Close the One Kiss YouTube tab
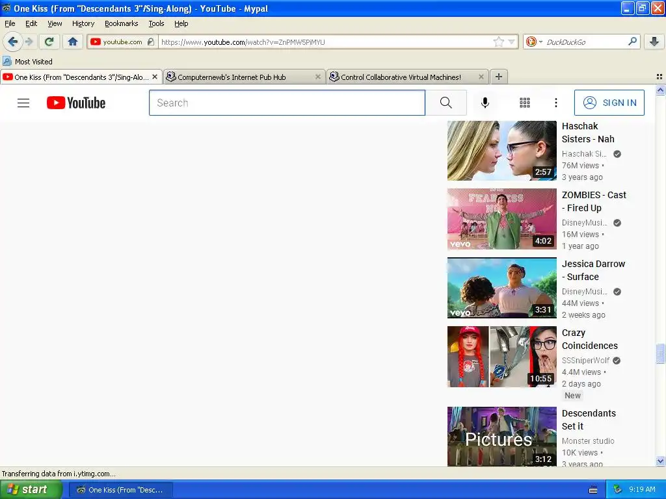 pyautogui.click(x=155, y=77)
